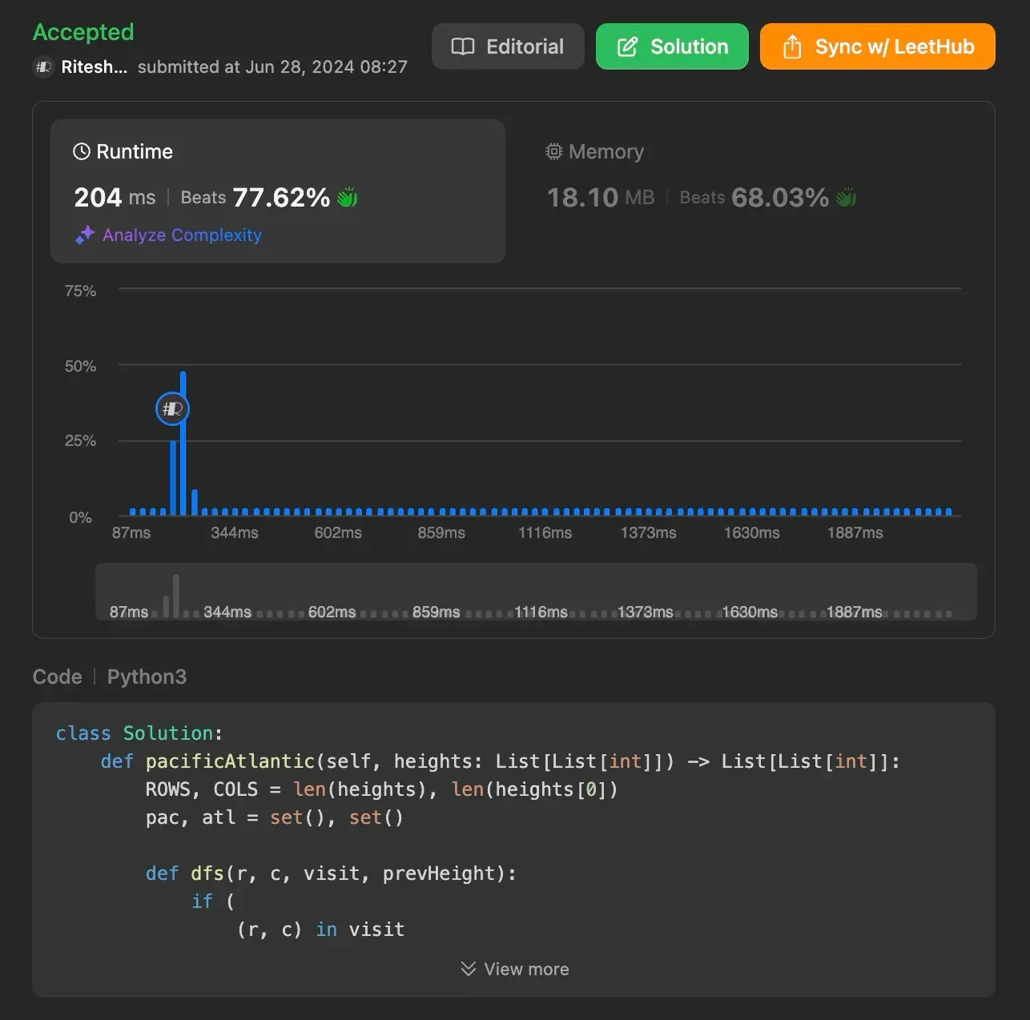Click the LeetHub share upload icon

point(791,46)
